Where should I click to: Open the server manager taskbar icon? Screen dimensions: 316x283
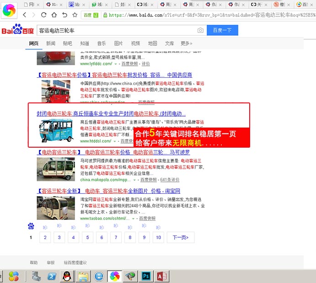[x=36, y=276]
